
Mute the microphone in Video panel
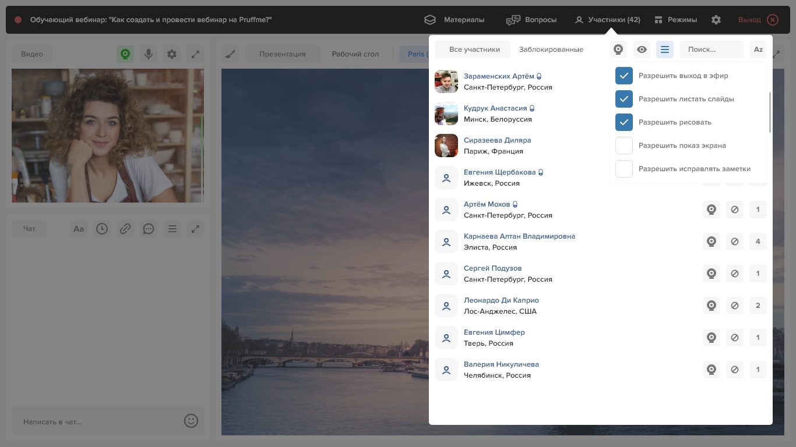point(149,54)
